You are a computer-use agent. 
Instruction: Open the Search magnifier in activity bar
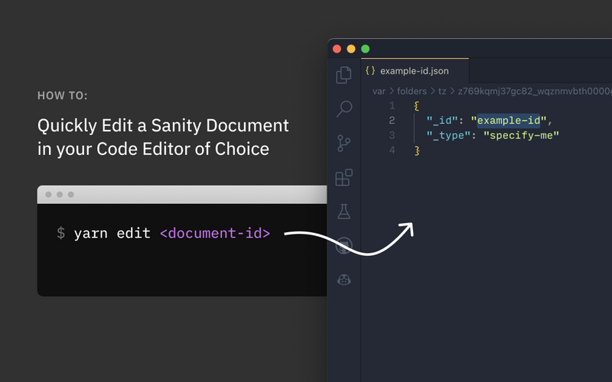point(343,108)
